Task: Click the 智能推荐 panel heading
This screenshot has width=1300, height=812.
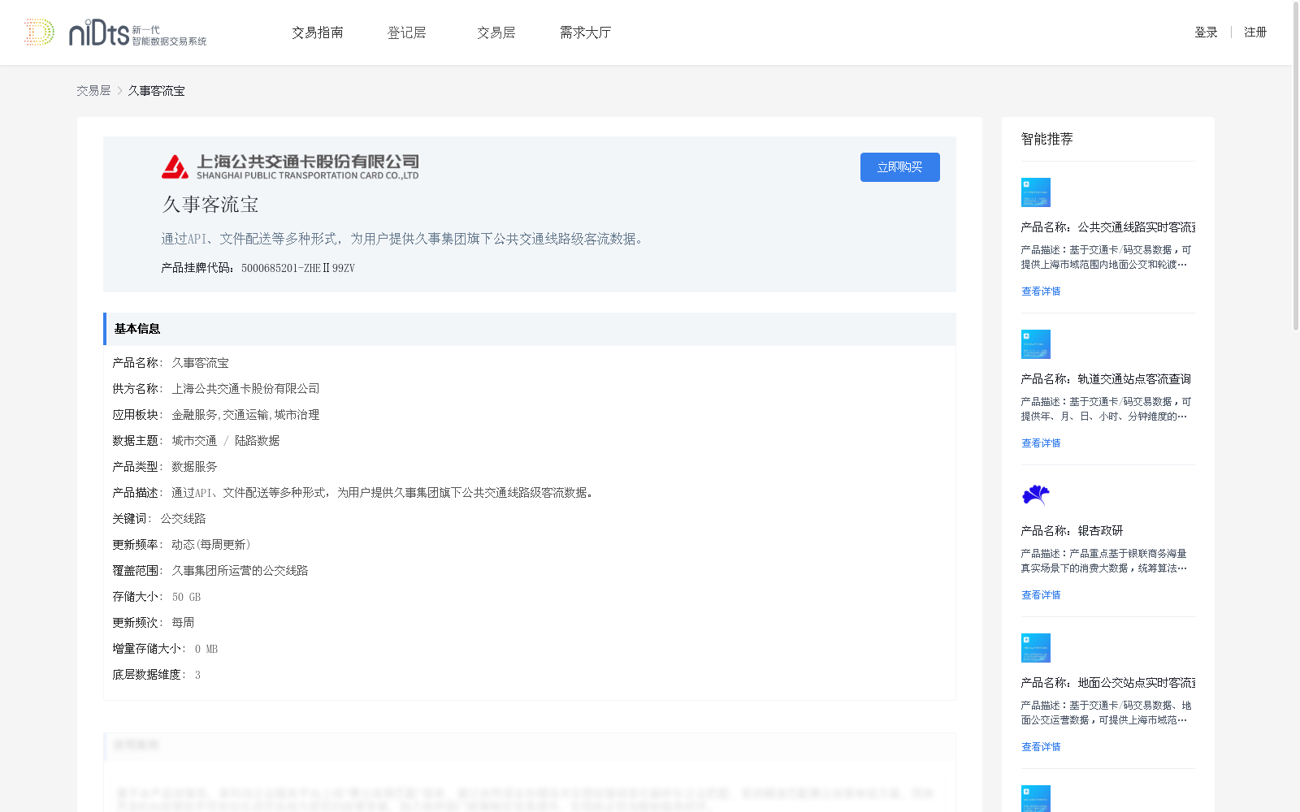Action: [x=1047, y=139]
